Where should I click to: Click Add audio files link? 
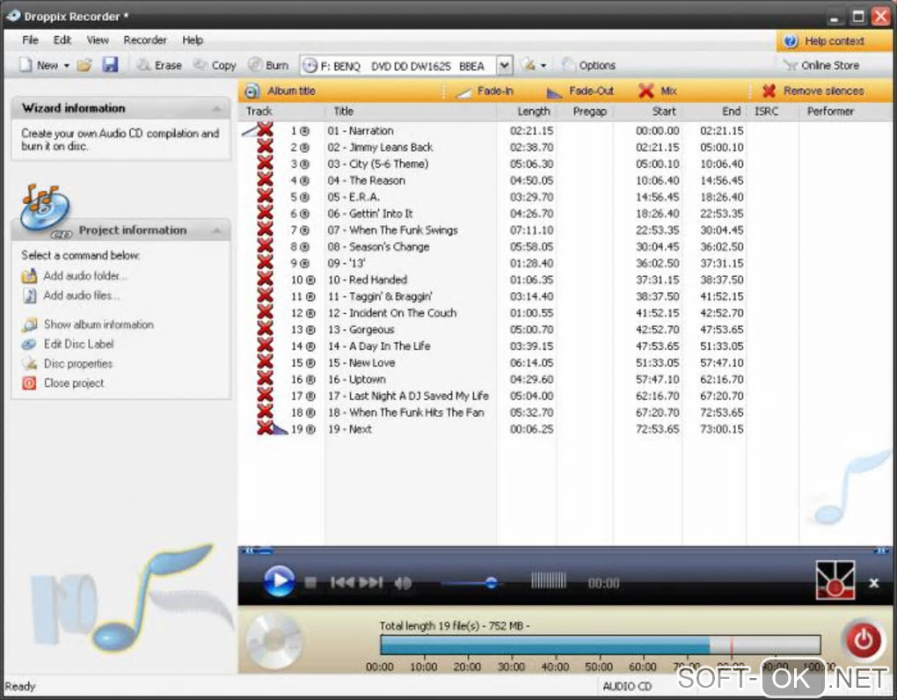pyautogui.click(x=71, y=295)
